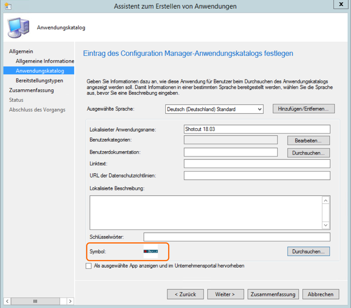Click the computer wizard icon in header

point(18,27)
